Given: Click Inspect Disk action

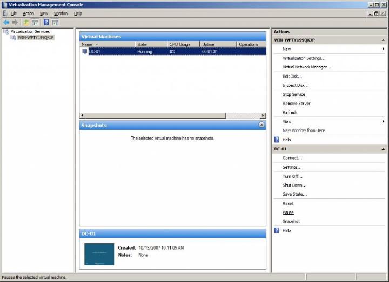Looking at the screenshot, I should tap(296, 85).
